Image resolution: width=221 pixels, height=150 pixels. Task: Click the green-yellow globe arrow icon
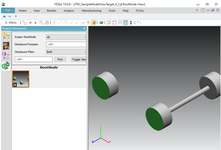[x=101, y=23]
